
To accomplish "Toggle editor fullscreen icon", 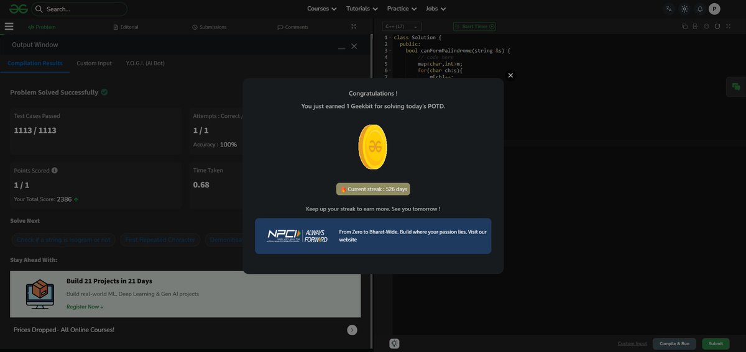I will (728, 27).
